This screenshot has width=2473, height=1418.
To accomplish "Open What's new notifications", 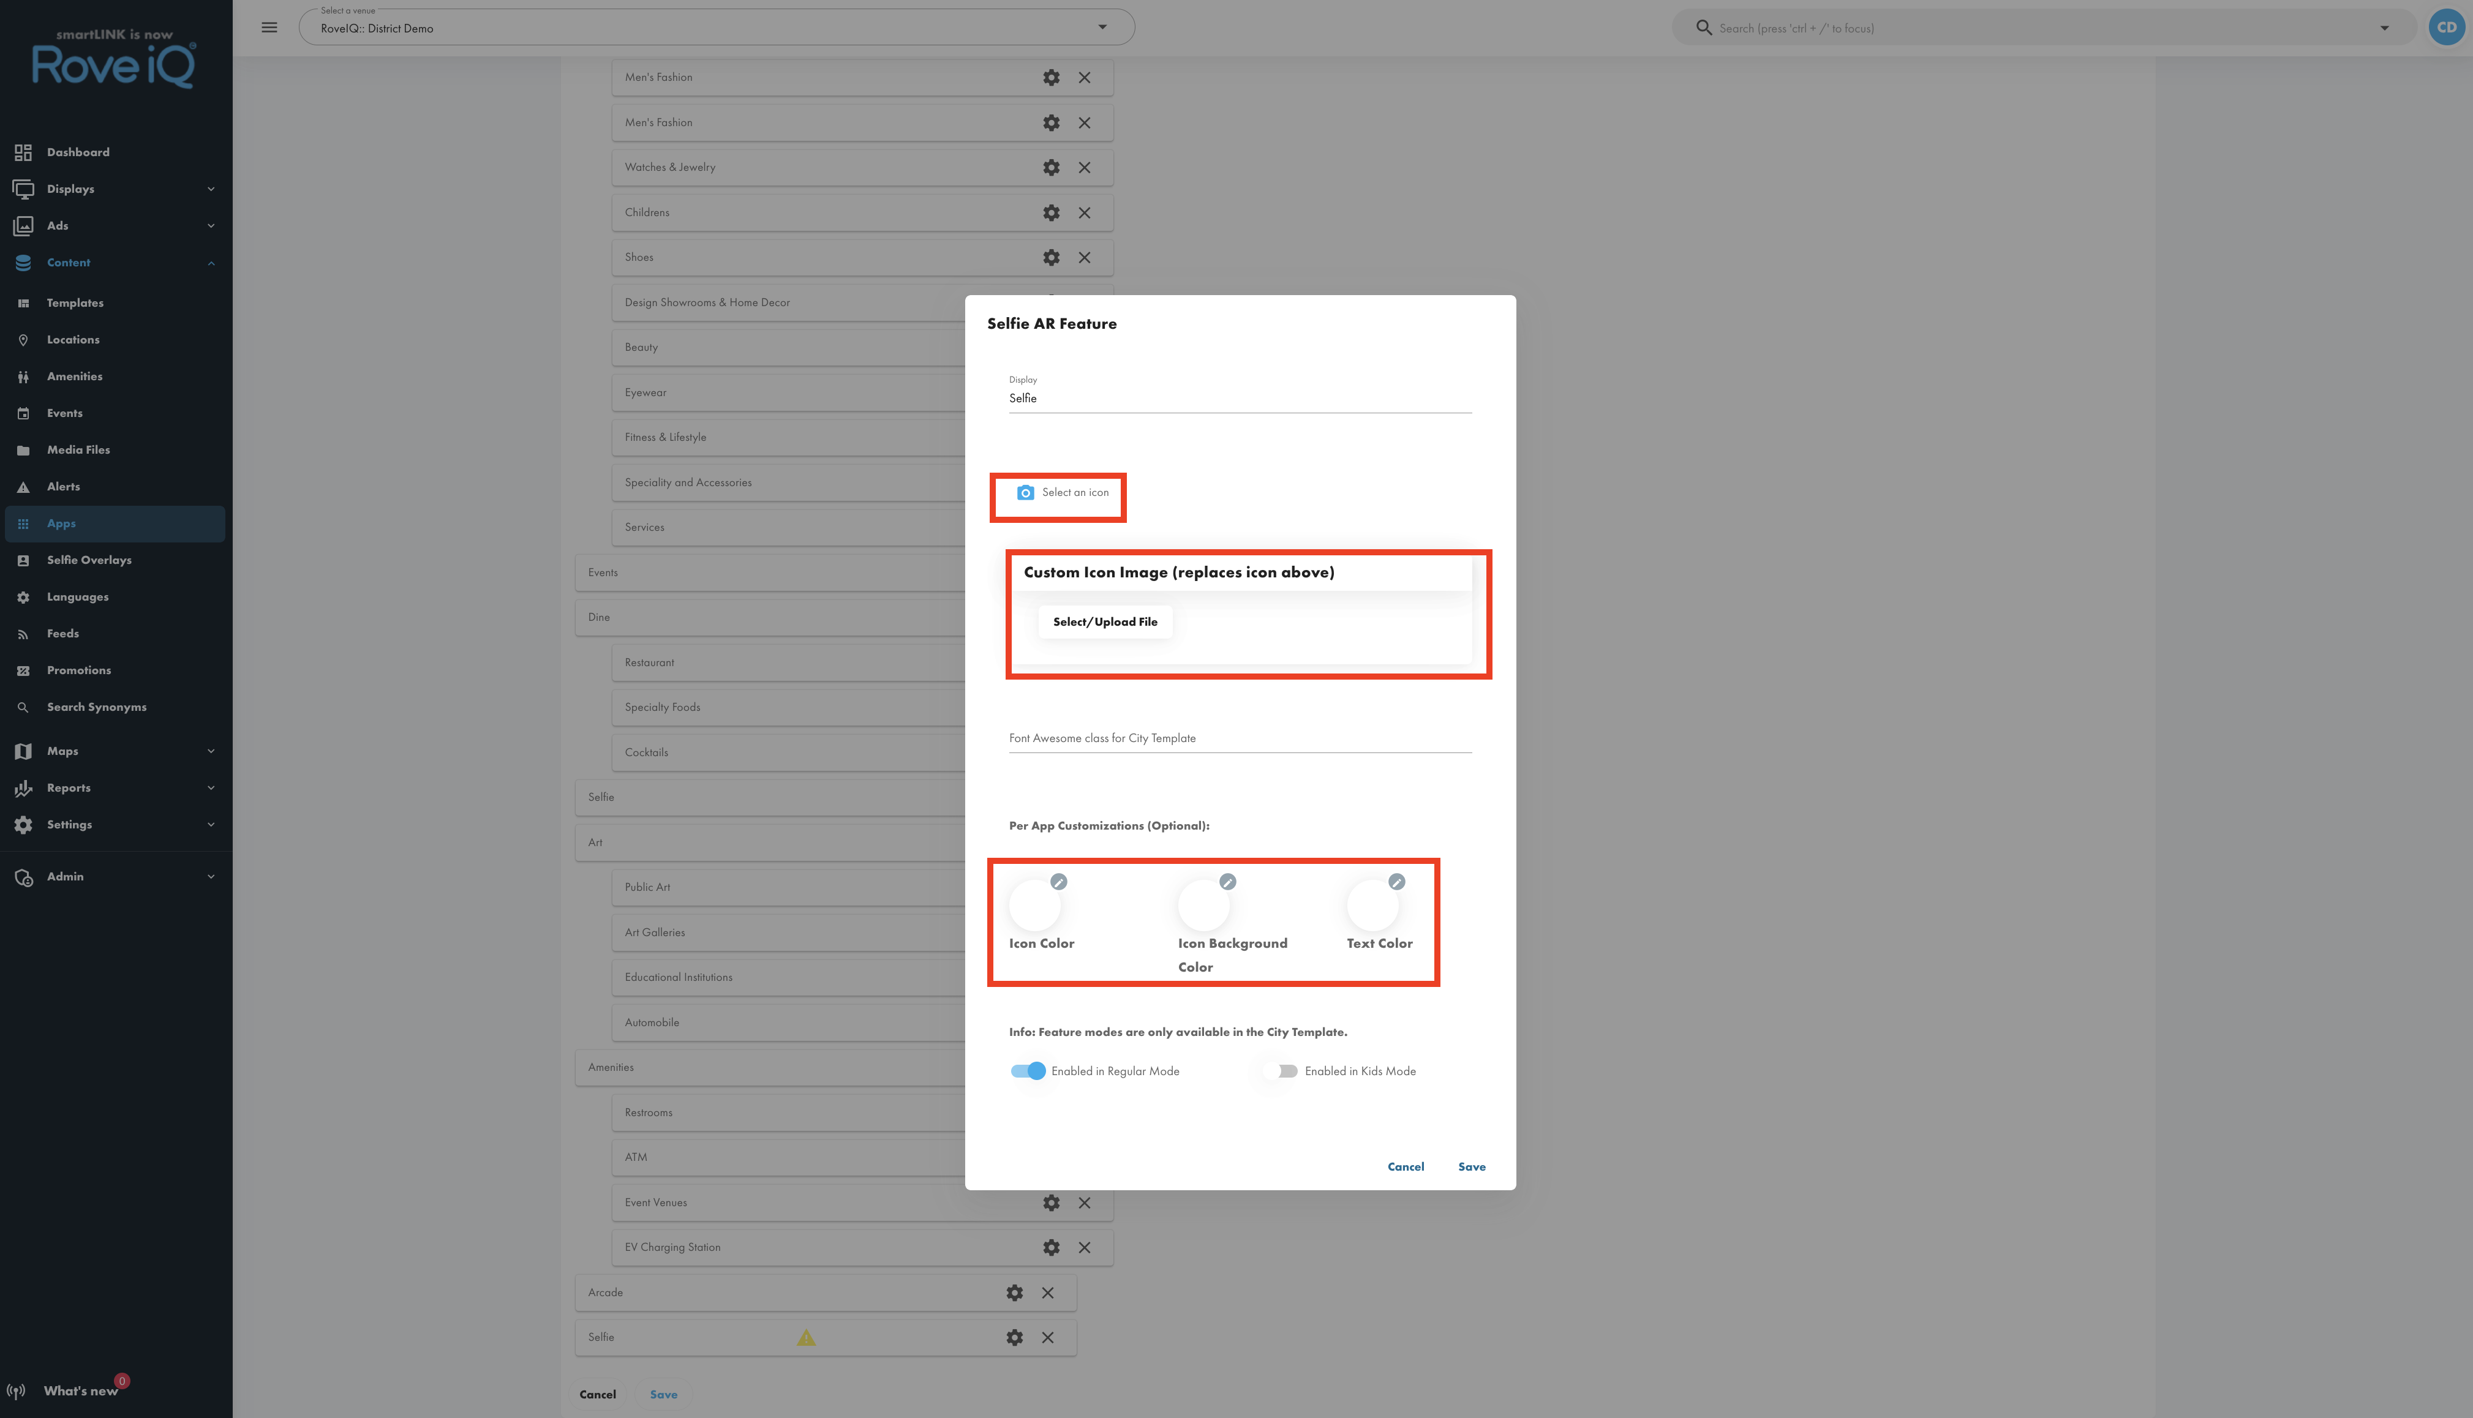I will 81,1390.
